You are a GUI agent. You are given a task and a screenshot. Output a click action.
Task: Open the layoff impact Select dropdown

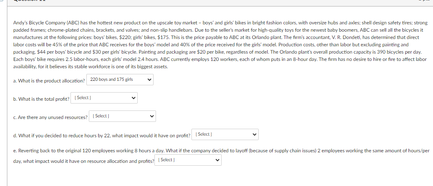point(189,160)
